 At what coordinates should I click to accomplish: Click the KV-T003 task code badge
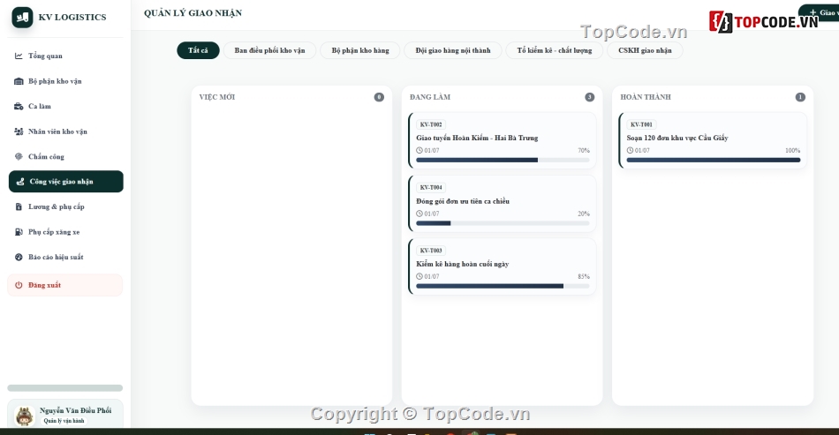click(431, 251)
